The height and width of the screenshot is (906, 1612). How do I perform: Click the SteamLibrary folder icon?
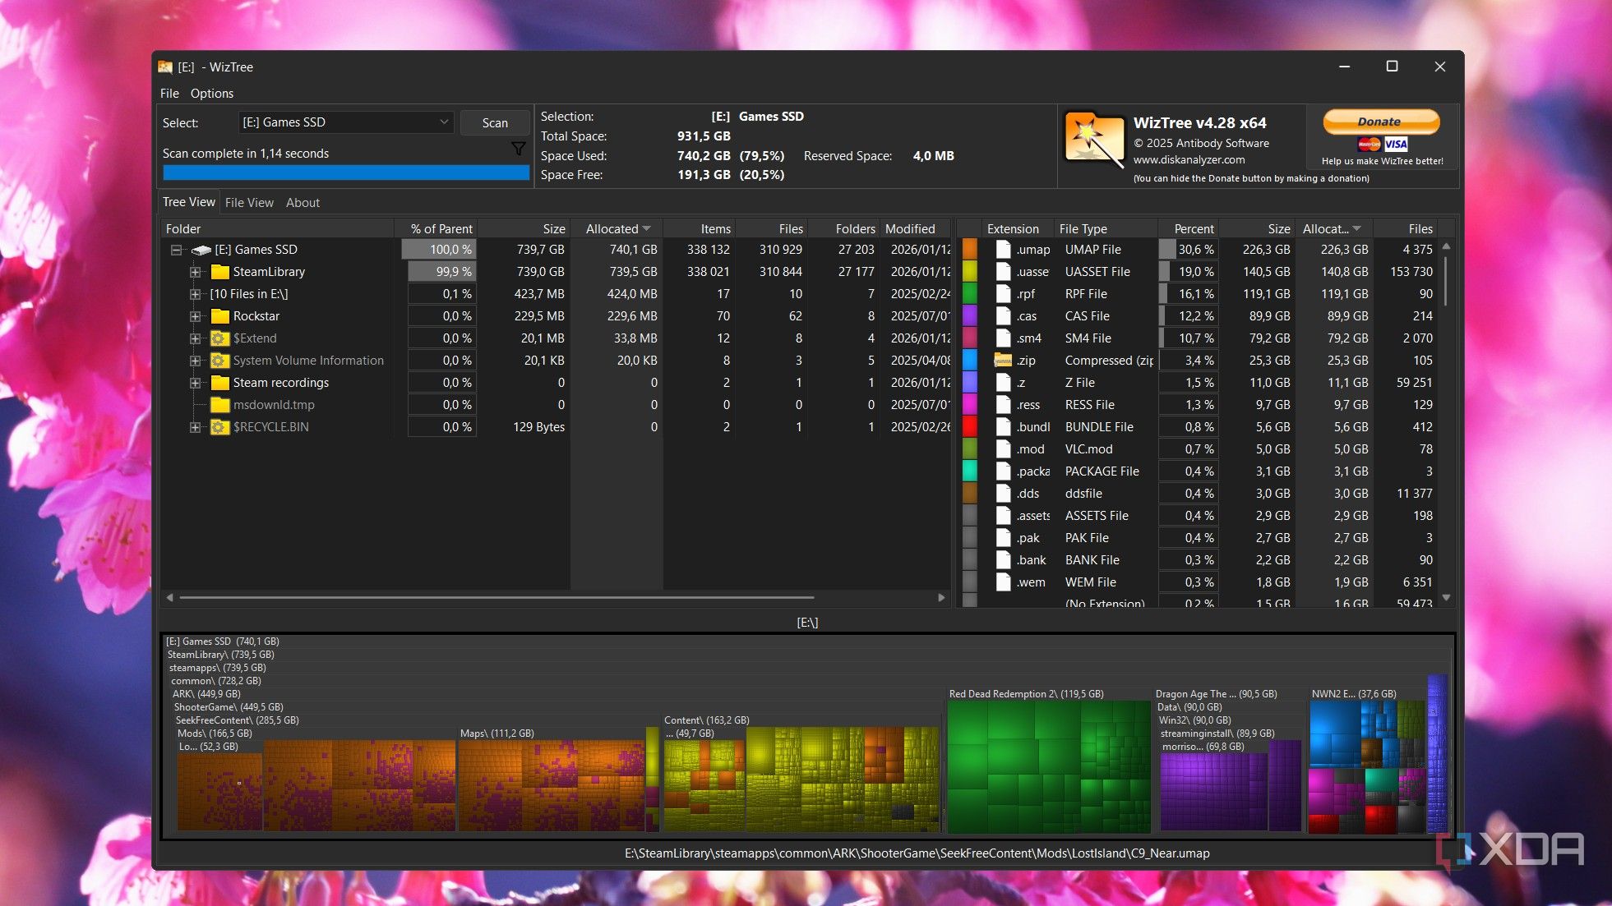coord(219,272)
